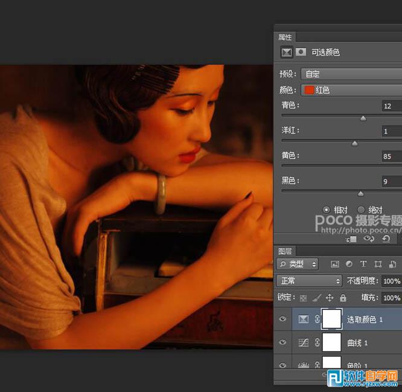Image resolution: width=402 pixels, height=392 pixels.
Task: Click the lock position move icon
Action: (330, 298)
